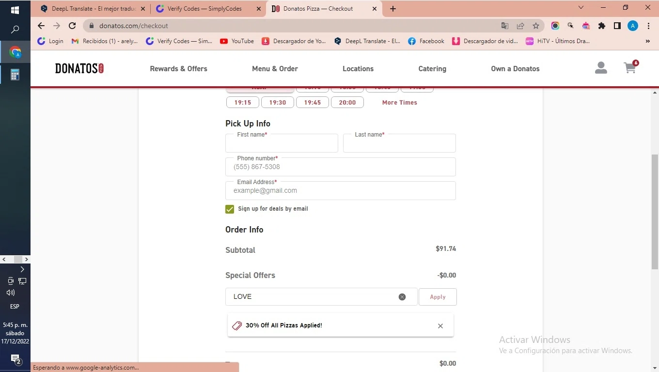Open the tab search dropdown arrow
Viewport: 659px width, 372px height.
tap(581, 8)
